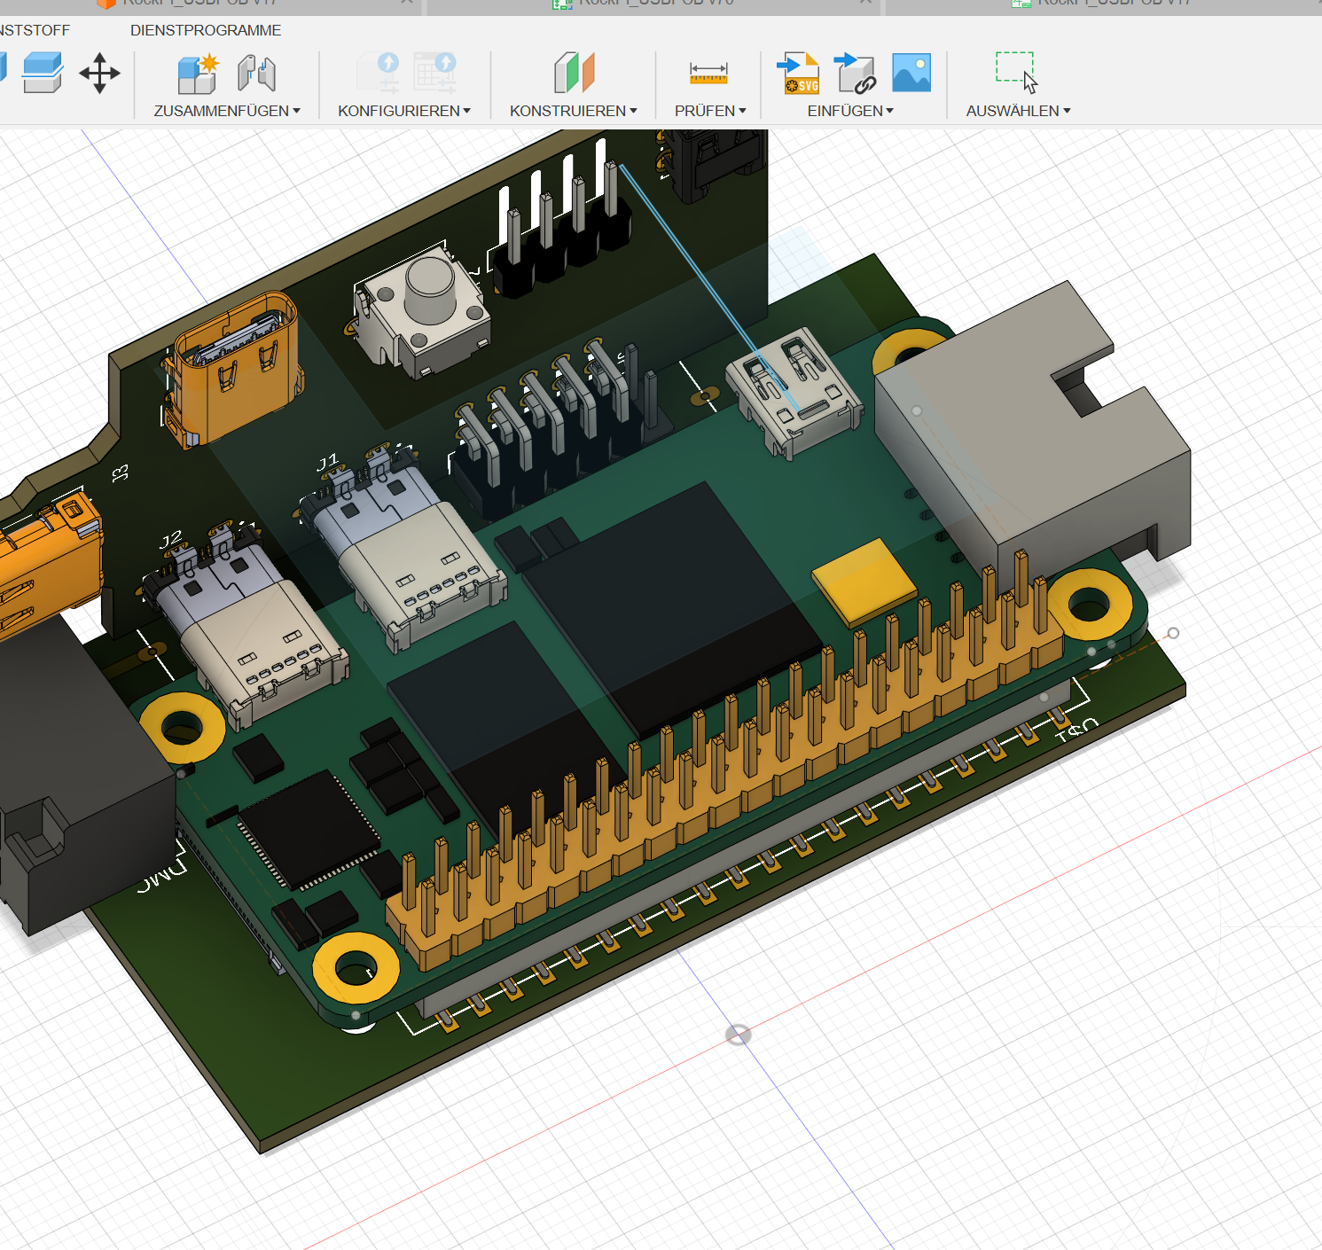Select the QFN chip with the white pin rows
This screenshot has width=1322, height=1250.
click(308, 831)
